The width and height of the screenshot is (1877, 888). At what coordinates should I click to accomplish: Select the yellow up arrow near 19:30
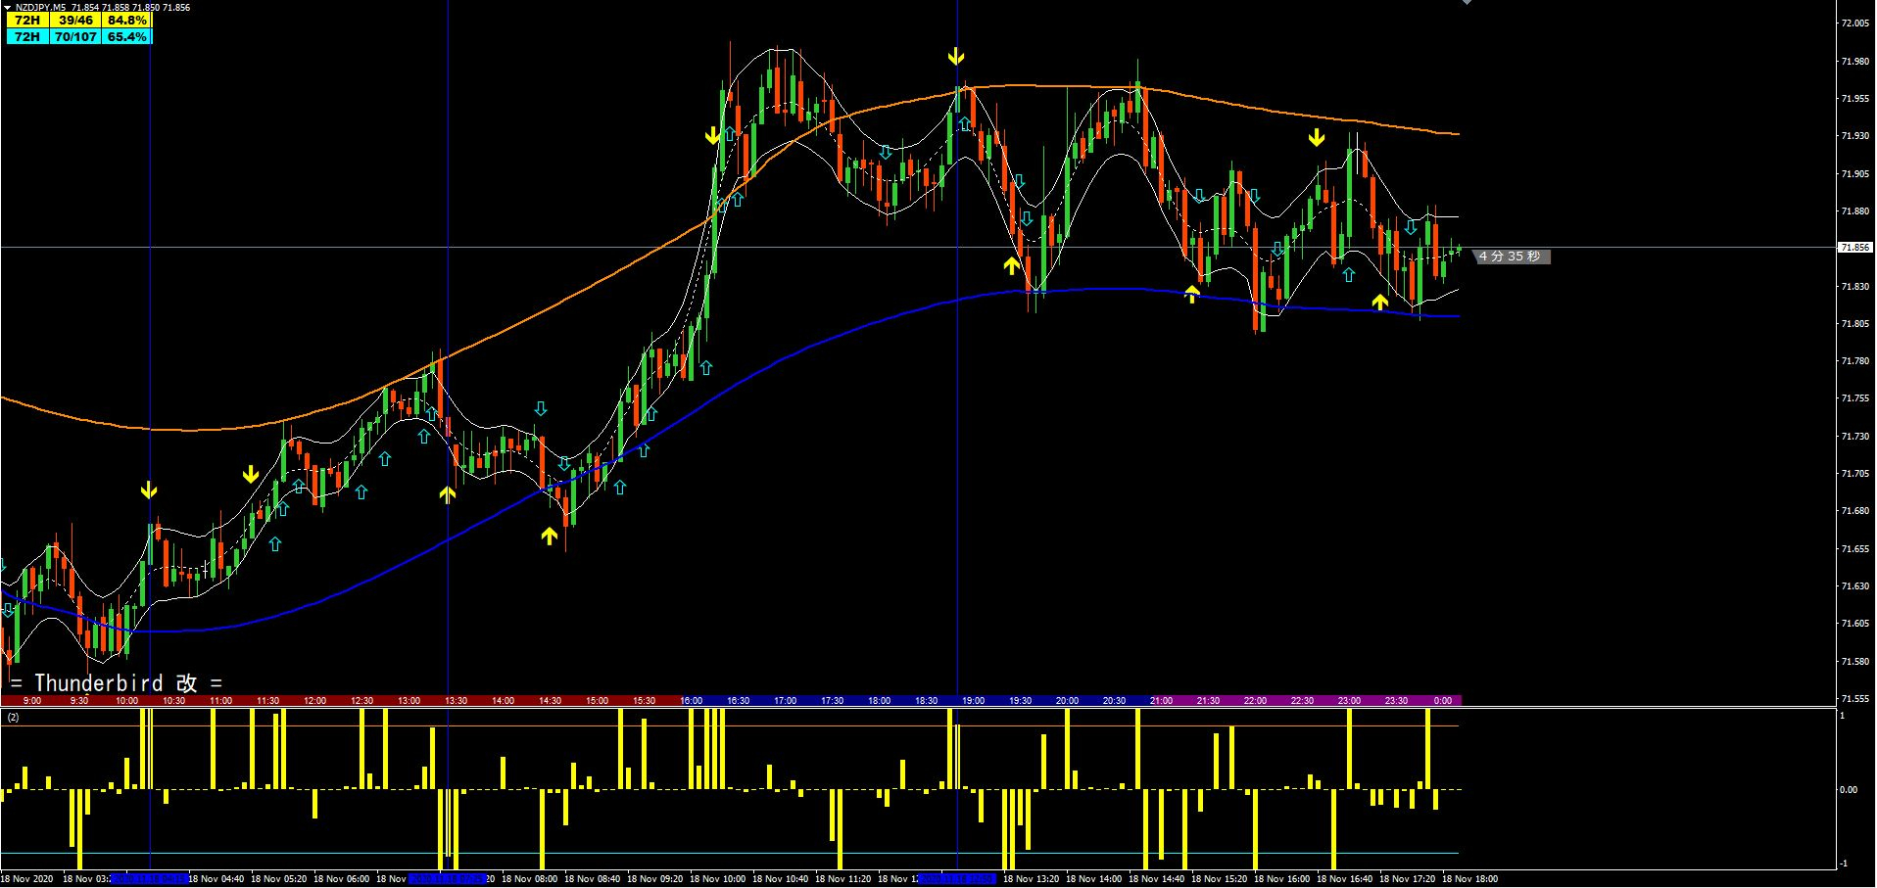pyautogui.click(x=1013, y=264)
